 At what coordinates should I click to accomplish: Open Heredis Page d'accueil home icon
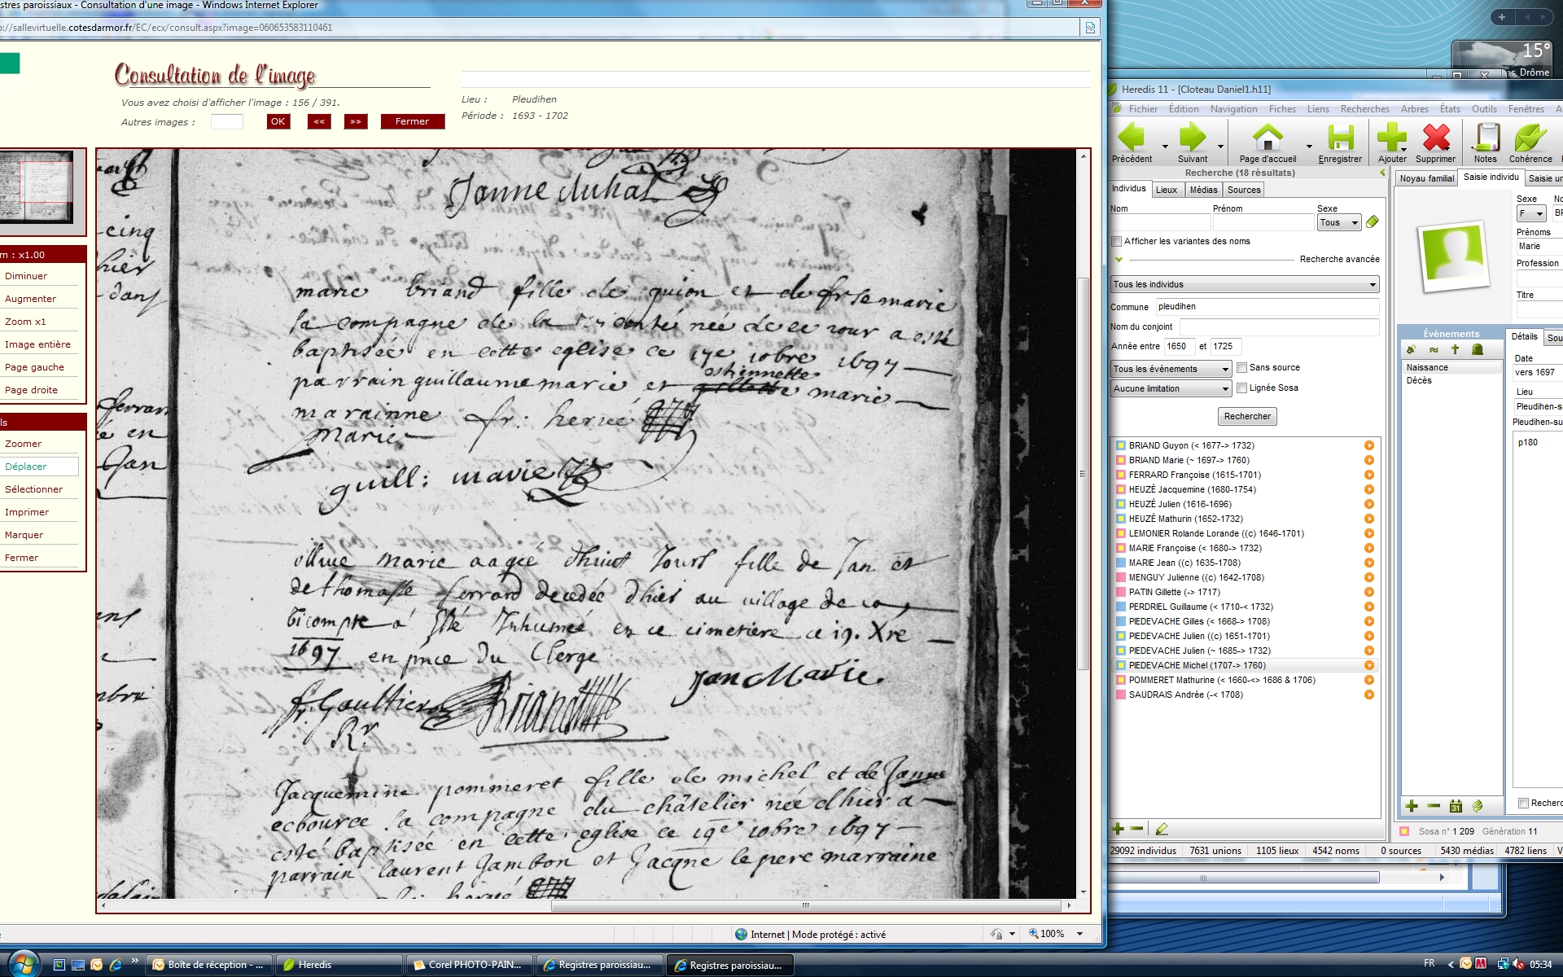[1267, 138]
